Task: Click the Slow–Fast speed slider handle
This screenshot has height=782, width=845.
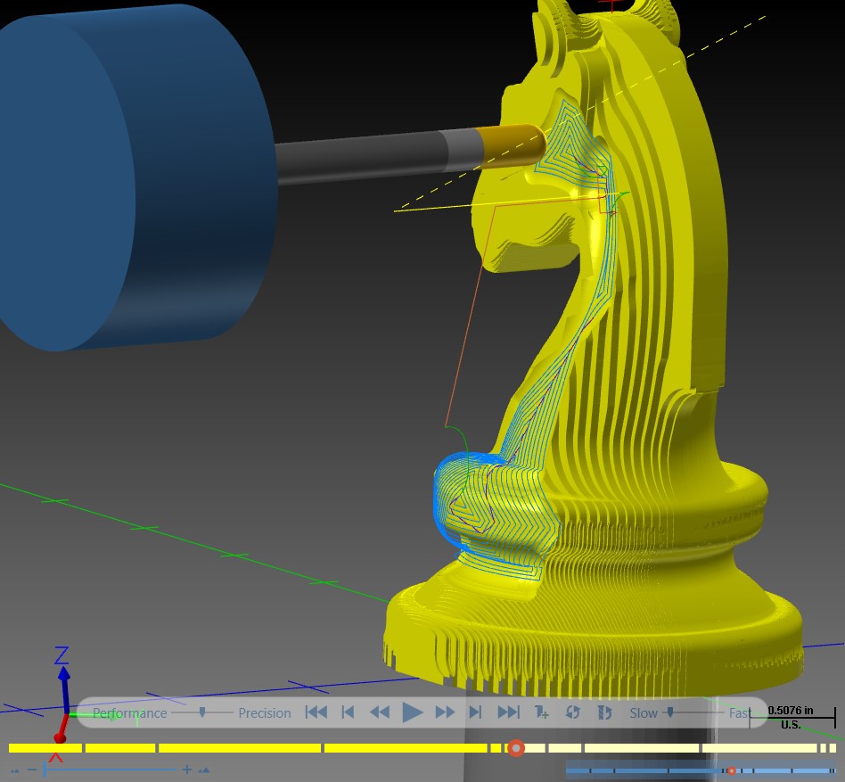Action: coord(670,712)
